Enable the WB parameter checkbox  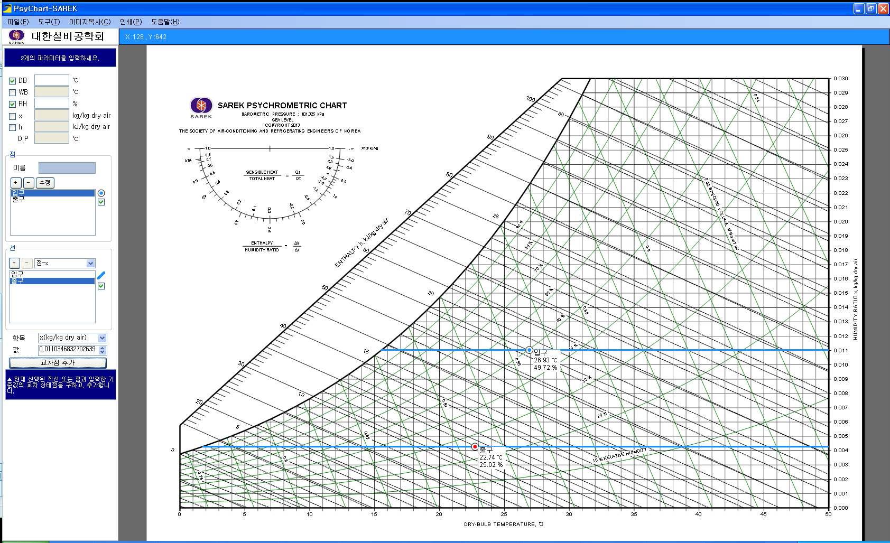12,92
